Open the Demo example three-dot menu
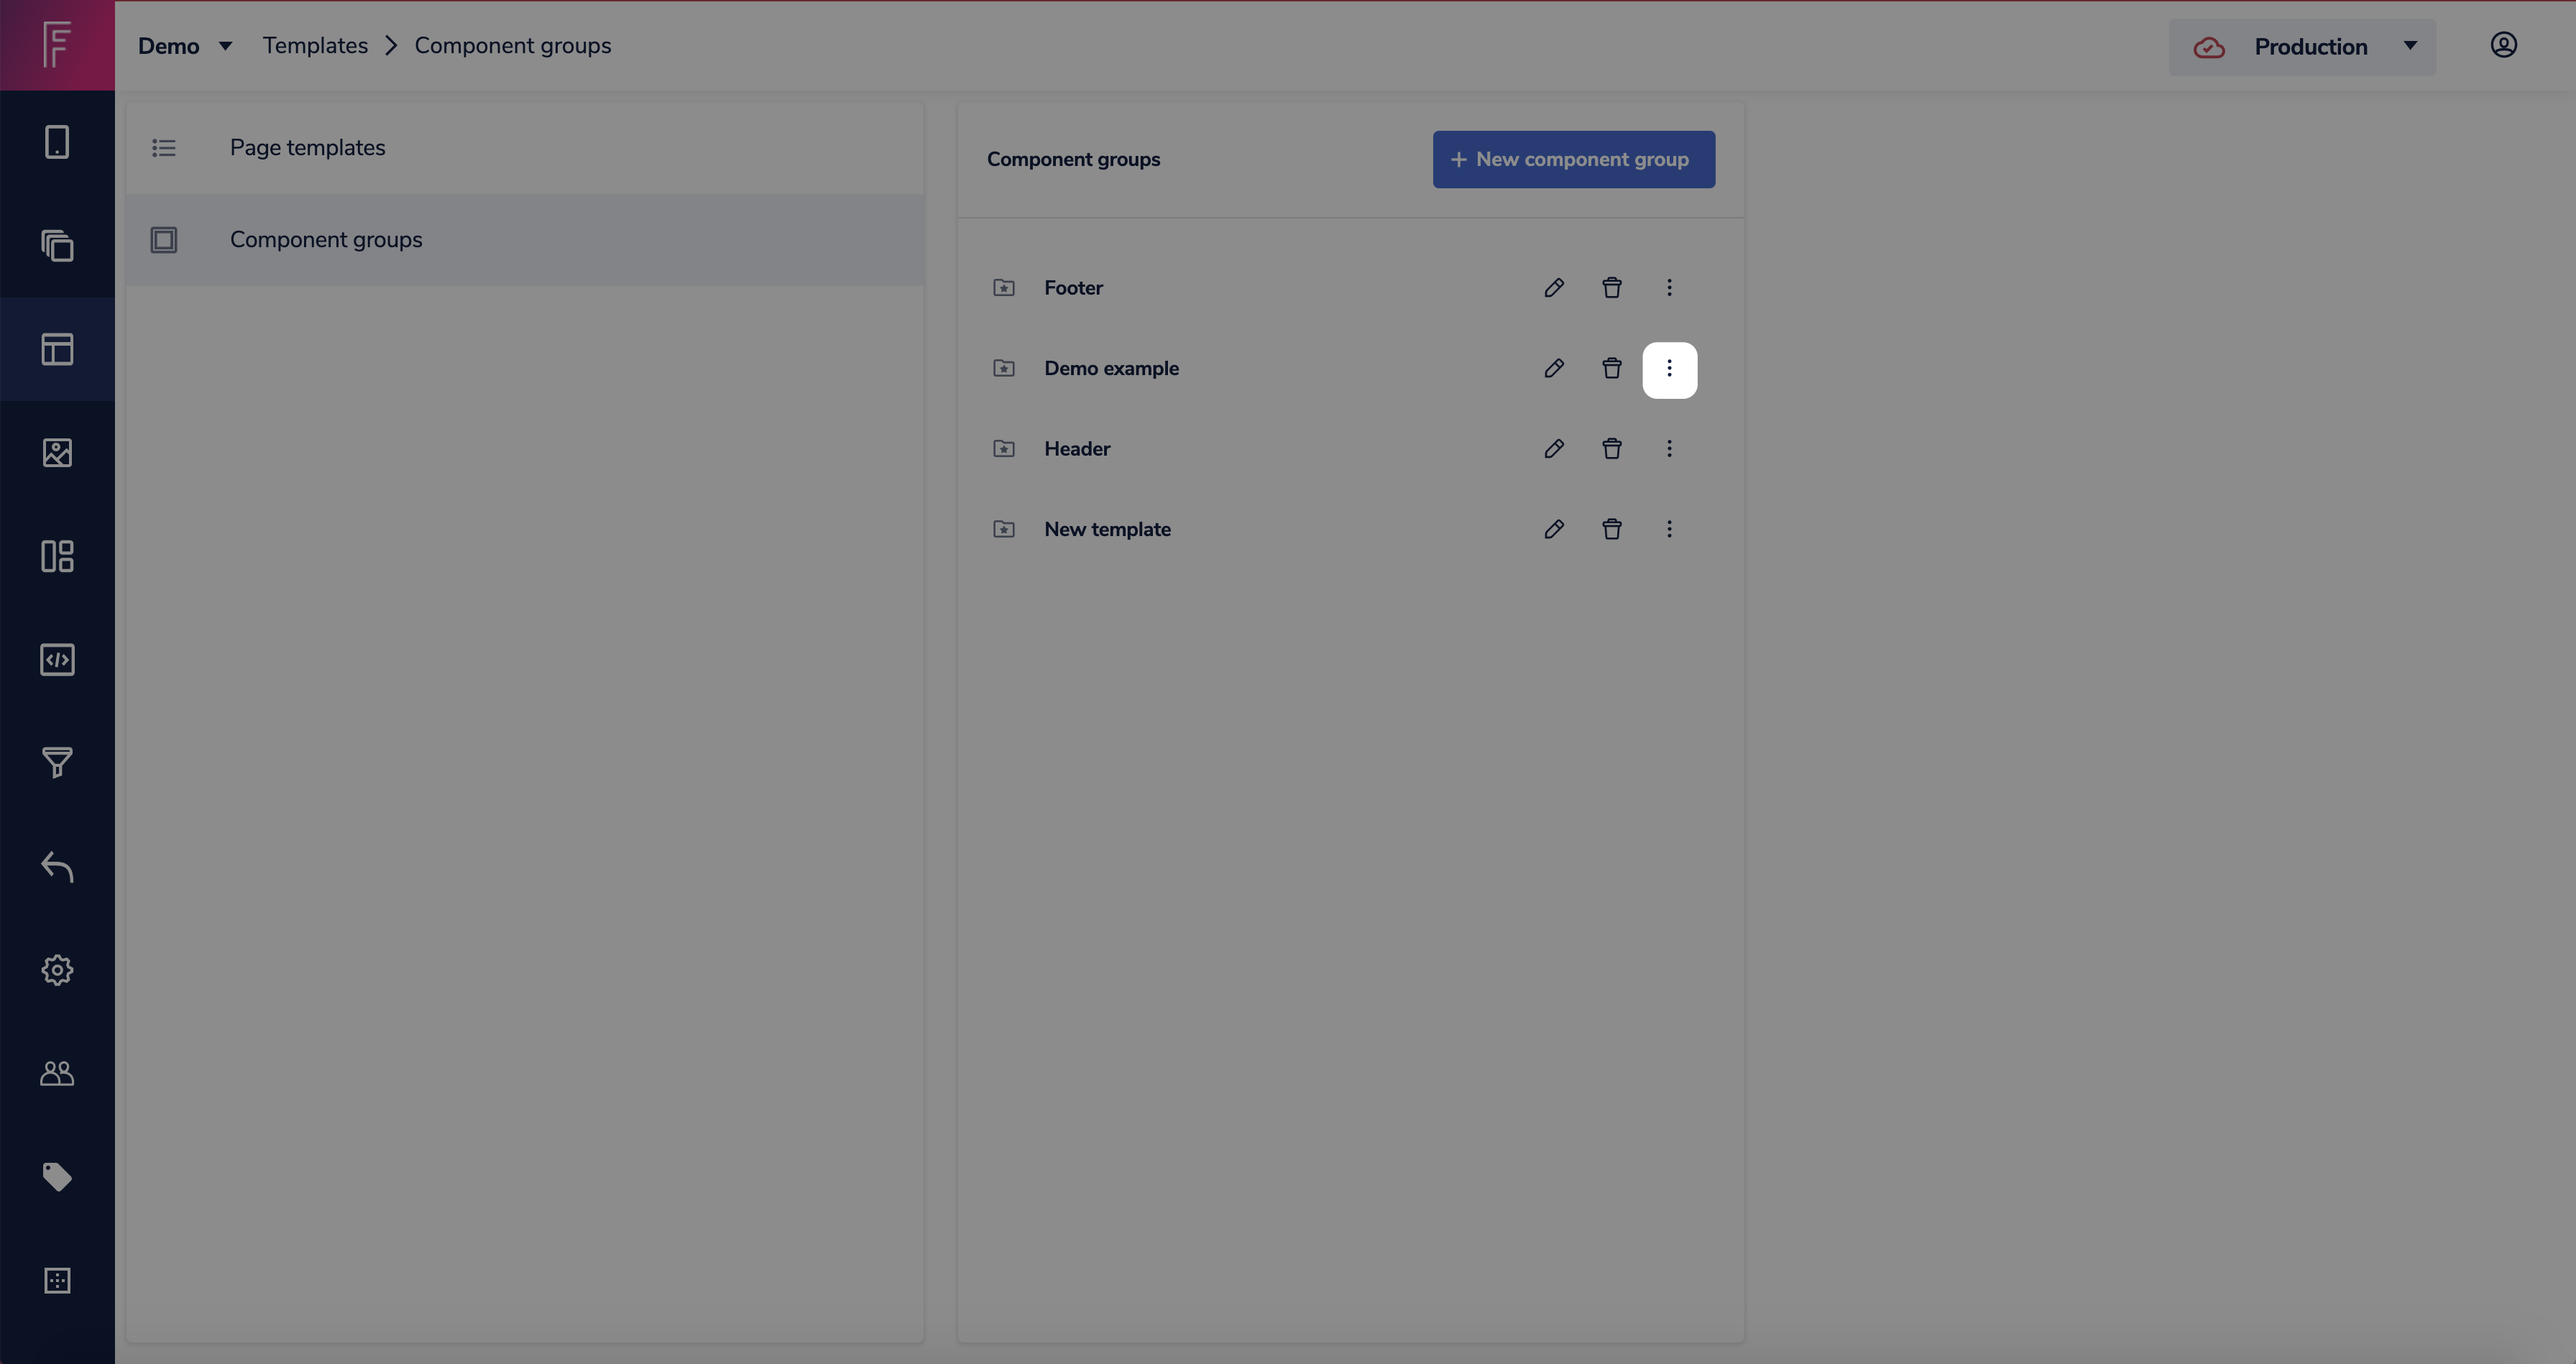The height and width of the screenshot is (1364, 2576). coord(1669,370)
